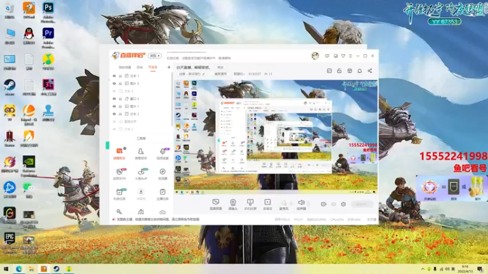Toggle the preview eye icon in bottom bar
488x274 pixels.
[333, 204]
